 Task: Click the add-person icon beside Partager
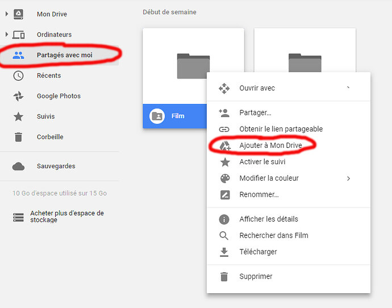pyautogui.click(x=224, y=113)
